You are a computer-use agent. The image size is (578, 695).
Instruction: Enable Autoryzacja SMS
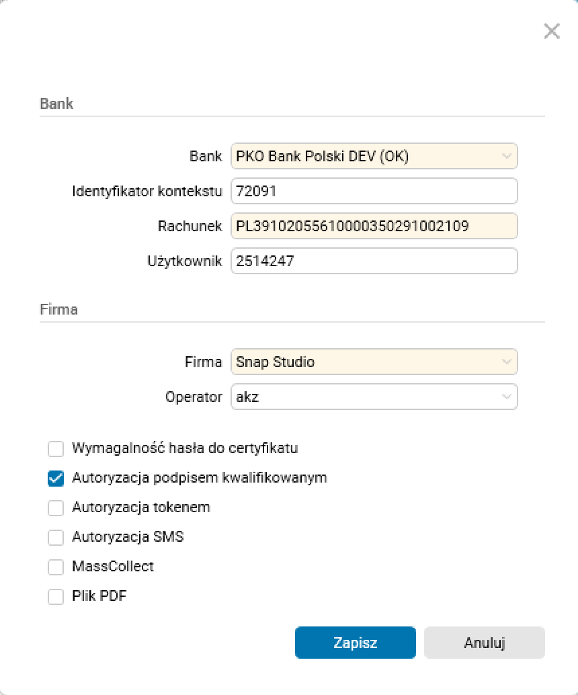(x=56, y=537)
